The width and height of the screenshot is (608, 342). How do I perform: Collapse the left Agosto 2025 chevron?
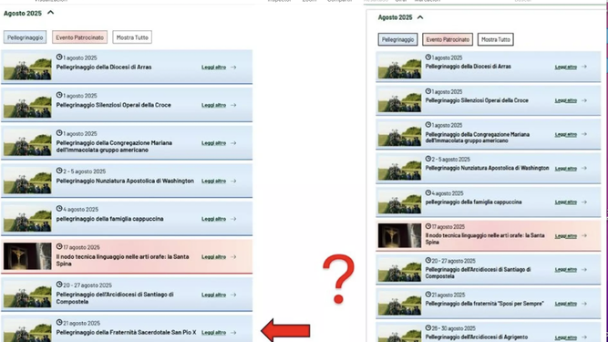(51, 13)
